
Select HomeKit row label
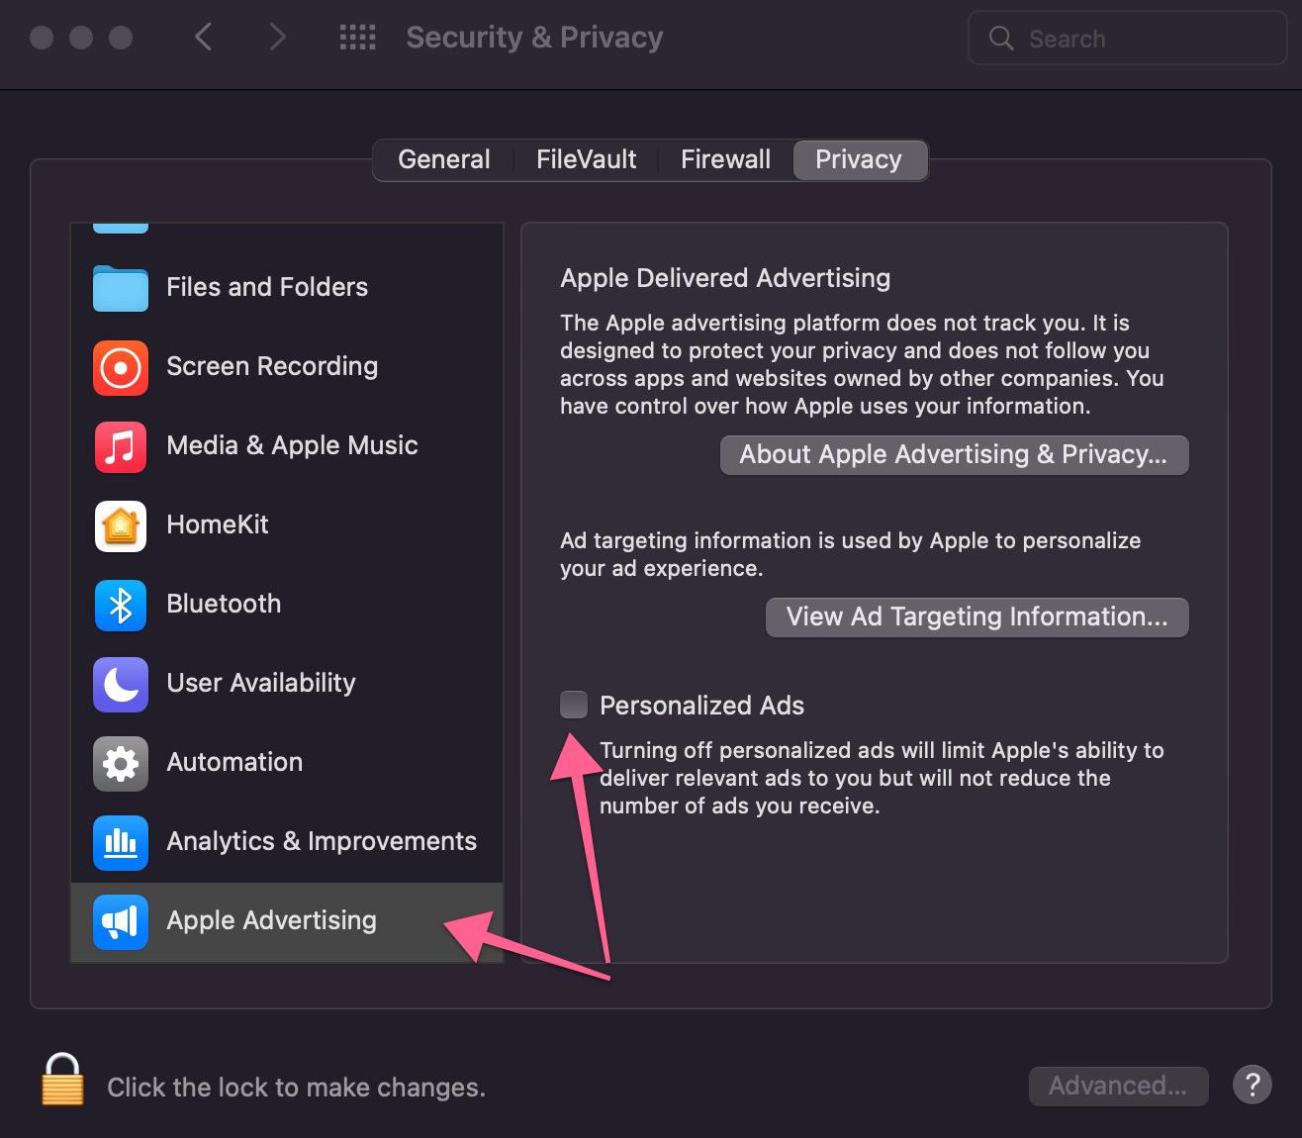pyautogui.click(x=218, y=524)
